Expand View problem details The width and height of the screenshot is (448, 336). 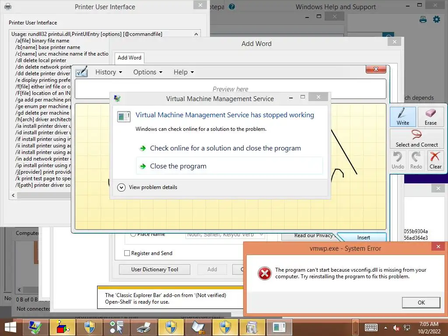pyautogui.click(x=147, y=187)
